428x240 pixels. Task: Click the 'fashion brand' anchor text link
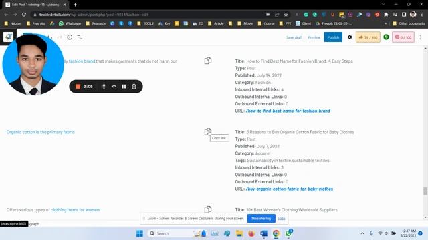[x=82, y=61]
